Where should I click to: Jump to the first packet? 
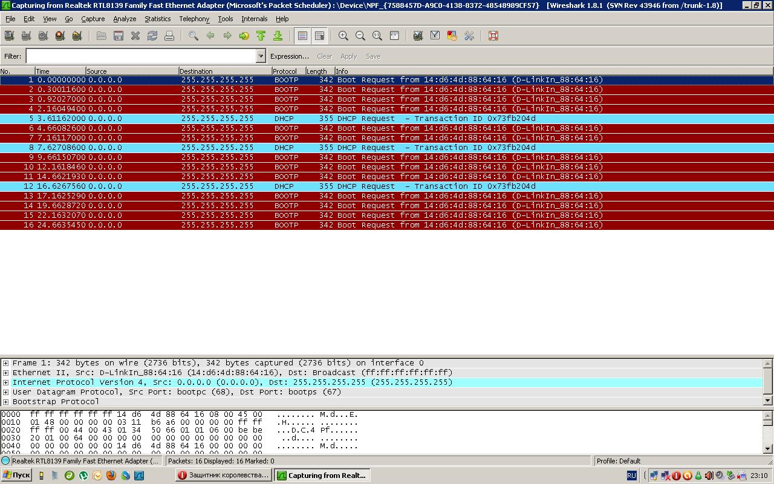[261, 36]
